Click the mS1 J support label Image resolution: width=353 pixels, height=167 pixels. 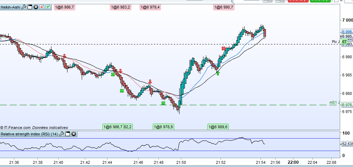point(334,102)
